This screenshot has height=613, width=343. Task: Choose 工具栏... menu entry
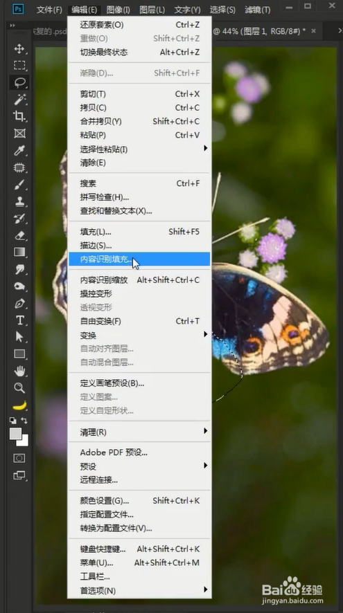coord(139,576)
